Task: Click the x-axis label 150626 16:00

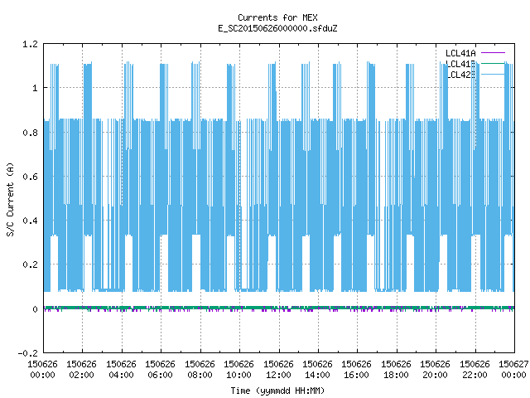Action: 356,370
